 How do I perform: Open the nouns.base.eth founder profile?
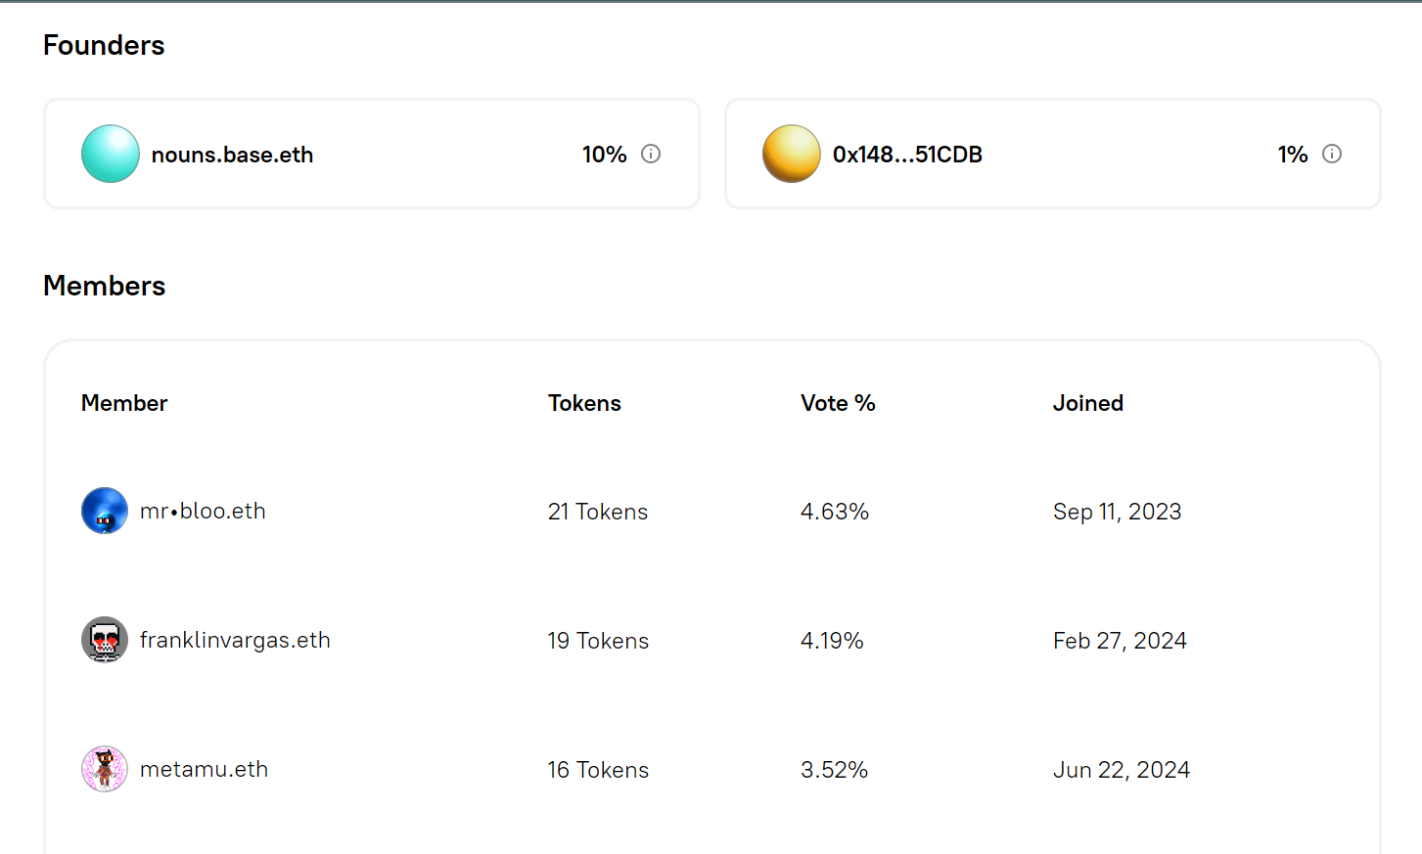click(232, 154)
